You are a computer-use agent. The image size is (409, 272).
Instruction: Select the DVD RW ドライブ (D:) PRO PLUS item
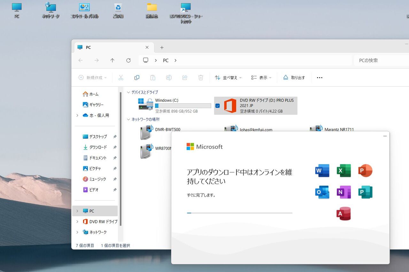(256, 106)
